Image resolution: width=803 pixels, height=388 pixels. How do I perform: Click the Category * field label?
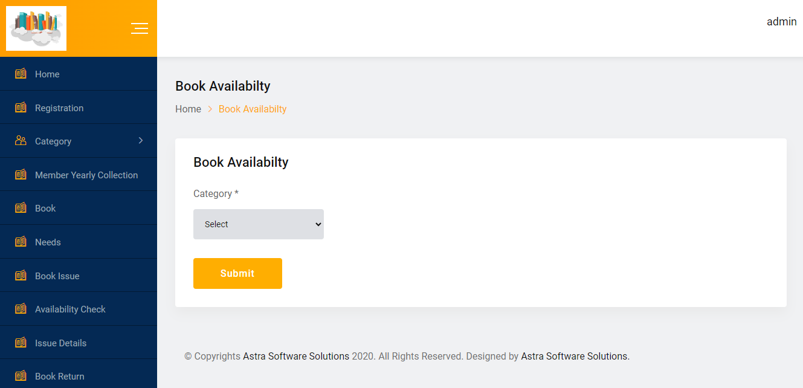point(216,193)
